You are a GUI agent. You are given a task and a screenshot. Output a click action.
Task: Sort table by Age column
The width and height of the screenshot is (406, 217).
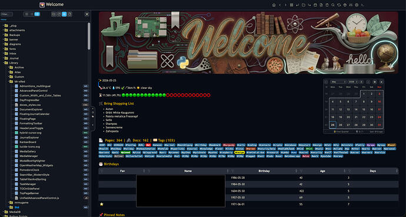point(322,171)
